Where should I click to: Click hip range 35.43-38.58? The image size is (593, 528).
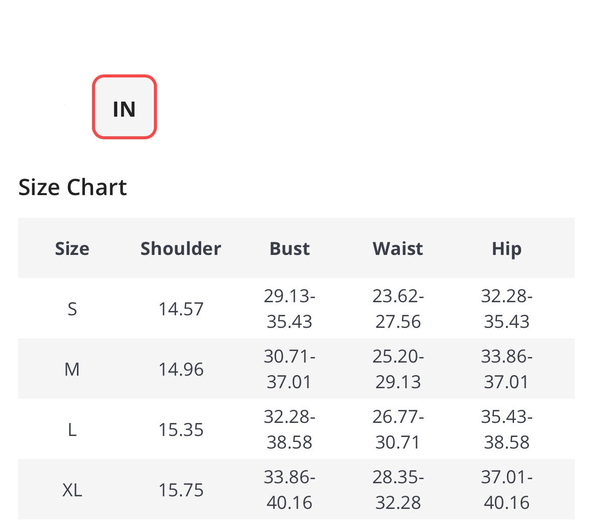click(x=506, y=429)
